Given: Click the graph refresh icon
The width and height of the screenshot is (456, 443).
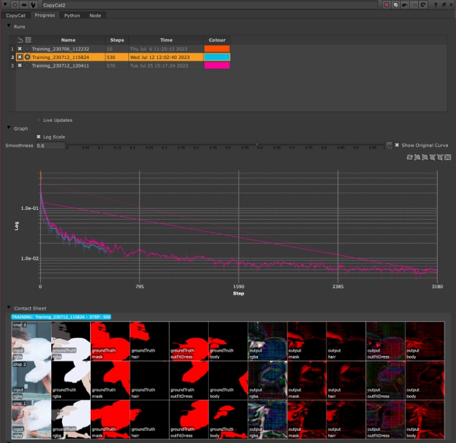Looking at the screenshot, I should coord(410,157).
